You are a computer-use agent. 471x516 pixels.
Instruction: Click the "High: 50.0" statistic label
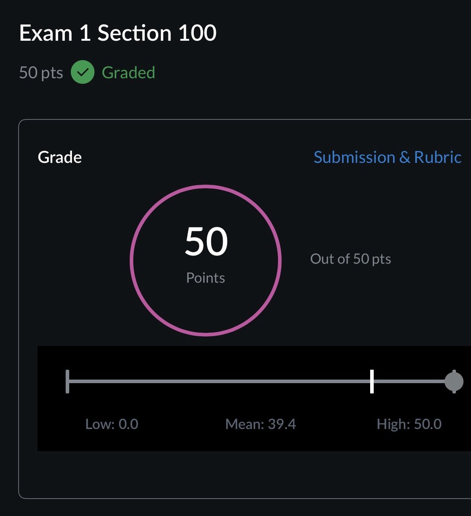pos(409,424)
